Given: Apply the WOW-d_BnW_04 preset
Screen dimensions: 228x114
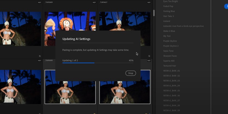Looking at the screenshot, I should [172, 86].
